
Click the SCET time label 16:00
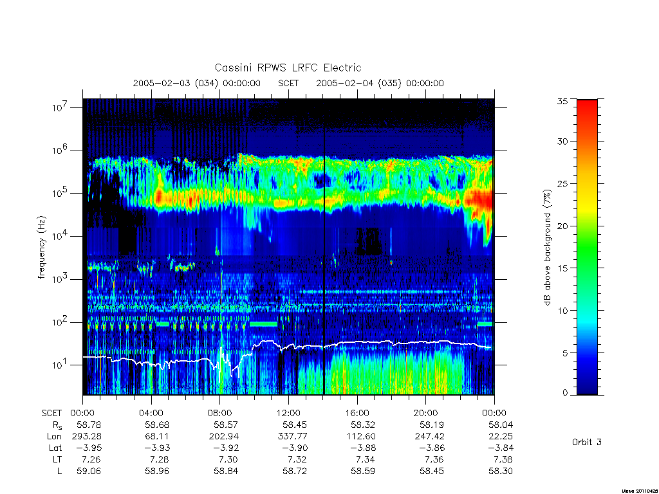pos(357,413)
